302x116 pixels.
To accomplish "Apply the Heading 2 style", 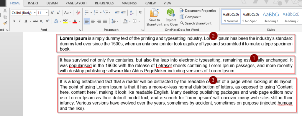I will coord(291,17).
